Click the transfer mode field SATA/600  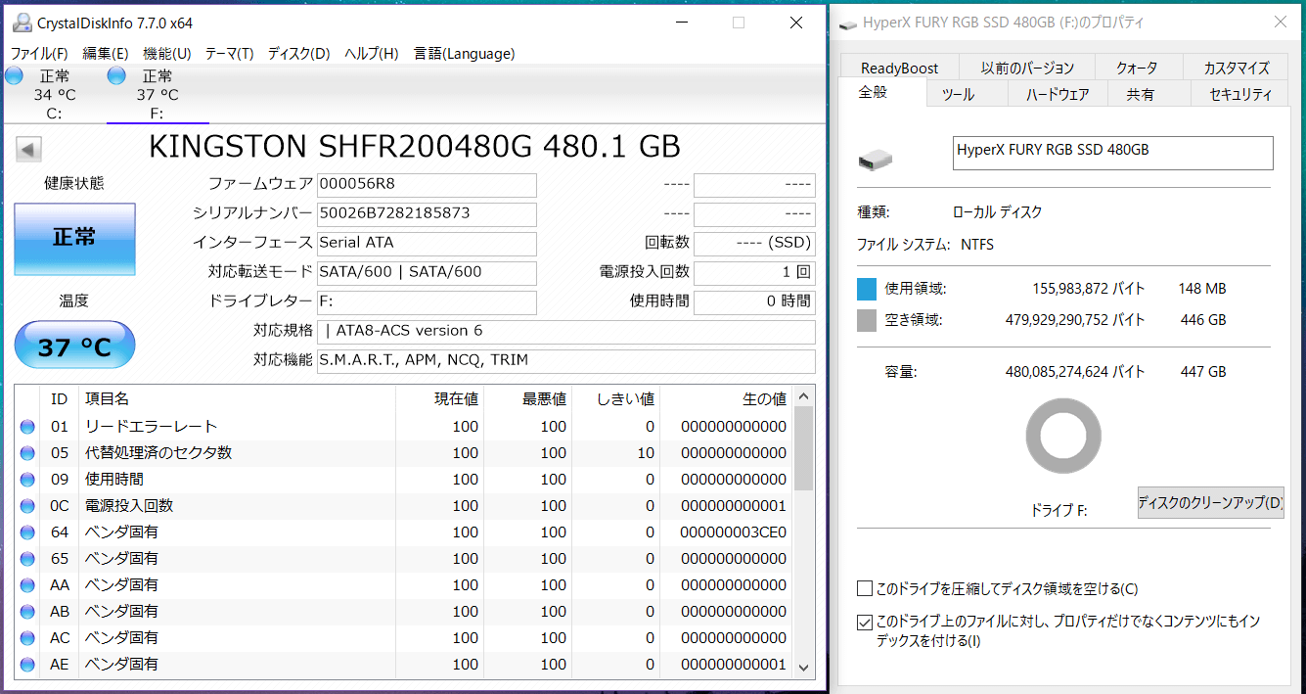tap(427, 273)
